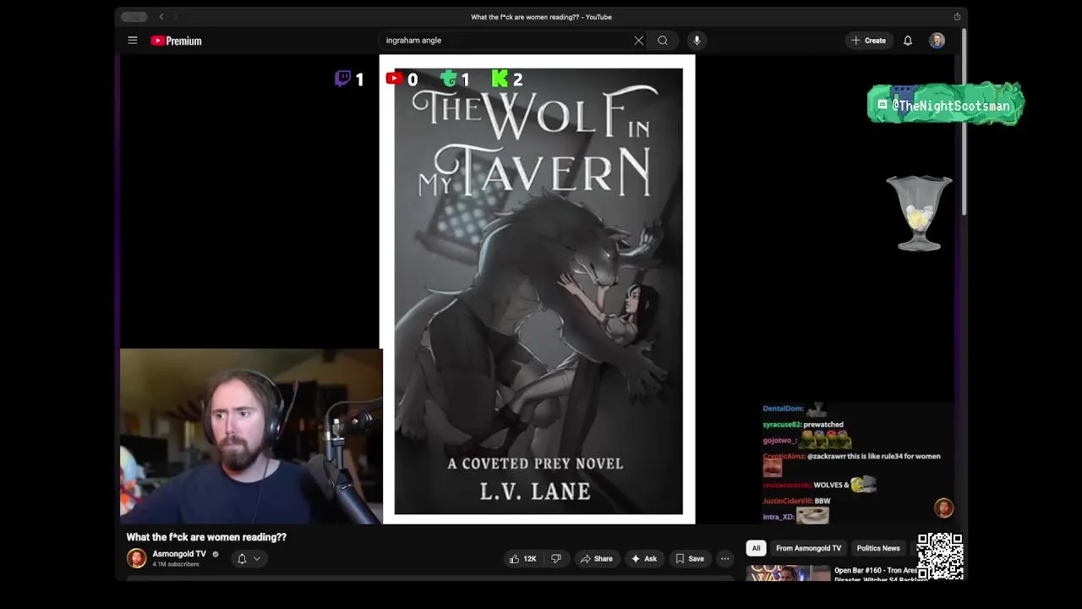Go forward with the browser forward arrow
1082x609 pixels.
point(175,17)
